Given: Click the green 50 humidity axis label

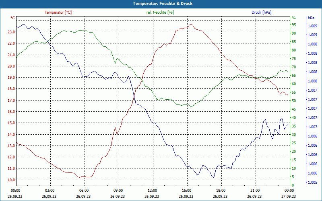Looking at the screenshot, I should 294,101.
